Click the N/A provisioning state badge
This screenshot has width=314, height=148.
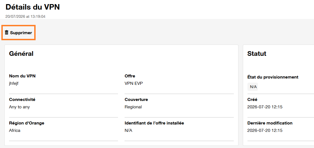[x=253, y=87]
